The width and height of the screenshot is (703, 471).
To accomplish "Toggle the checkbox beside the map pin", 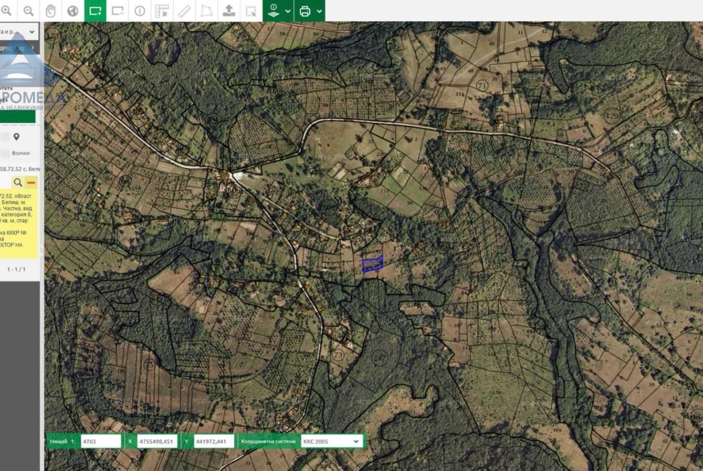I will [x=5, y=137].
